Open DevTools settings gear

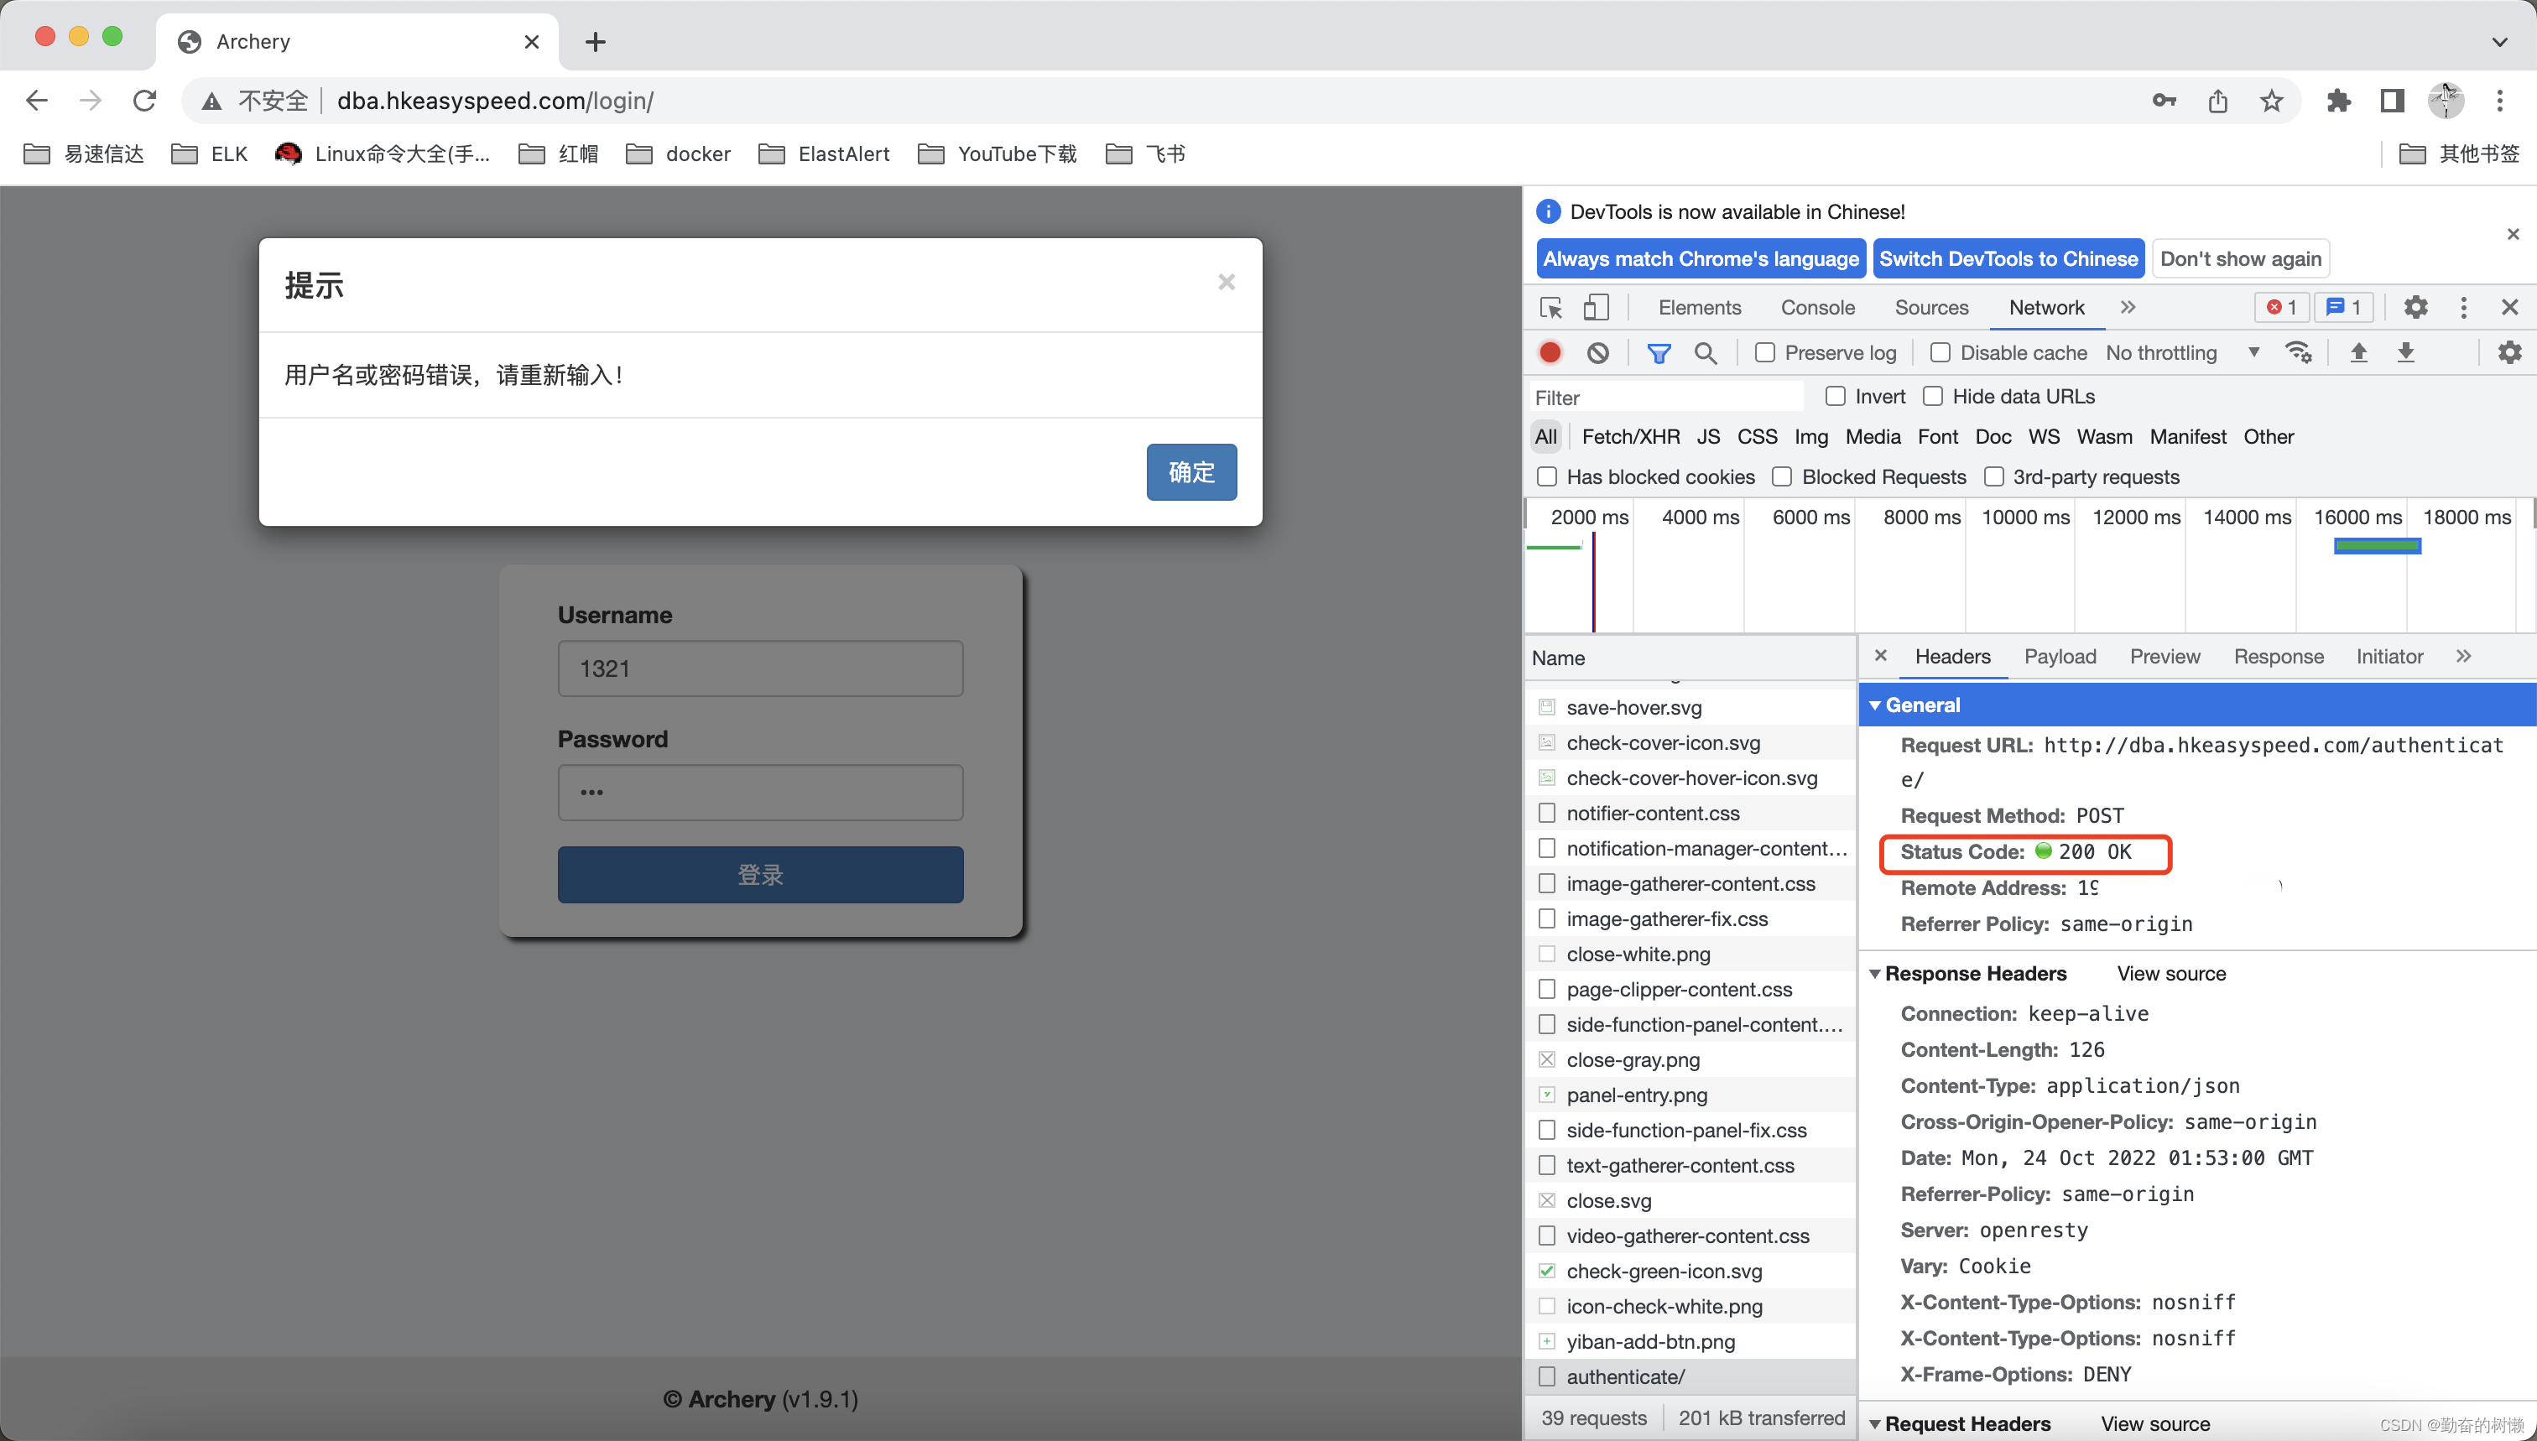[x=2415, y=307]
